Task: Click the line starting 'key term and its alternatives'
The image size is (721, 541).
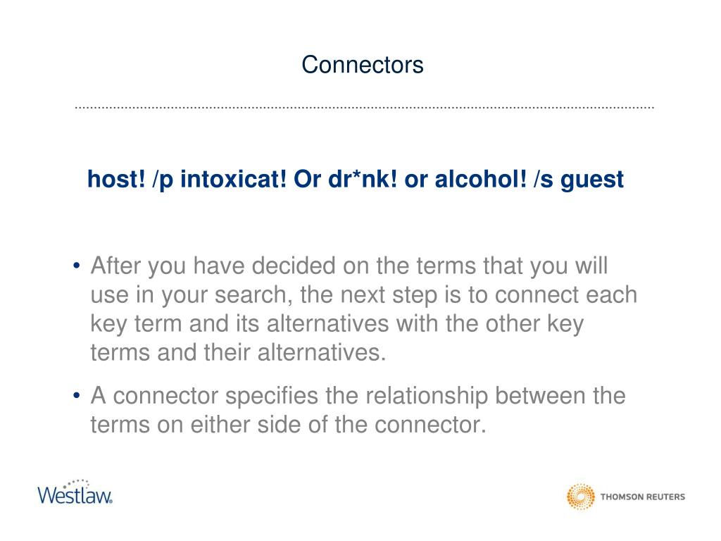Action: coord(337,324)
